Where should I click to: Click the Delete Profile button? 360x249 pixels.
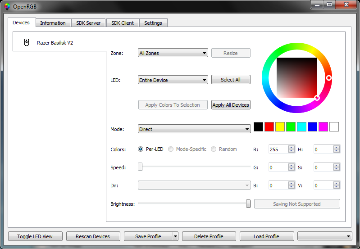(209, 236)
